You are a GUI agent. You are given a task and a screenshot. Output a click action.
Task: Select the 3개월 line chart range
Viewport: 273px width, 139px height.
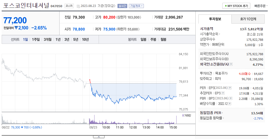coord(47,40)
